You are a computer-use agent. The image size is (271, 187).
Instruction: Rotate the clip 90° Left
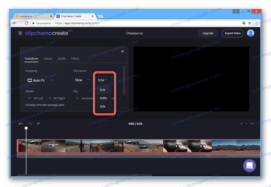click(36, 98)
